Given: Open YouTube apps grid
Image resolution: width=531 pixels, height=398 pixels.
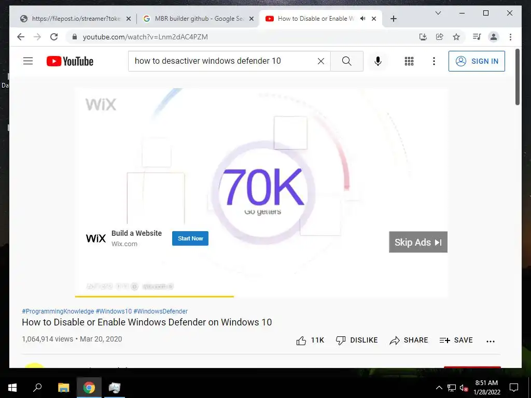Looking at the screenshot, I should coord(409,61).
